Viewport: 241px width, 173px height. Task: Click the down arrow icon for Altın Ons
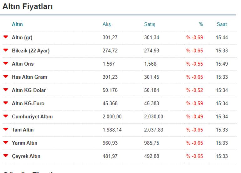click(6, 63)
